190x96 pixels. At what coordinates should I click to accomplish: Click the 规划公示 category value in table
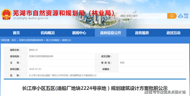(33, 50)
